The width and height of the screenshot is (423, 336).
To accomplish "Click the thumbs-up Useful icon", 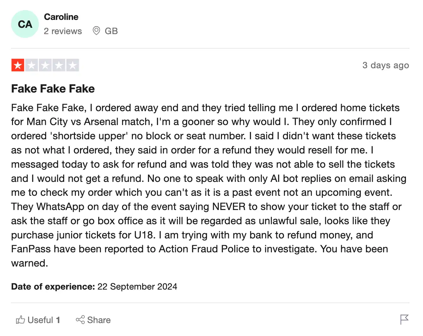I will (20, 320).
